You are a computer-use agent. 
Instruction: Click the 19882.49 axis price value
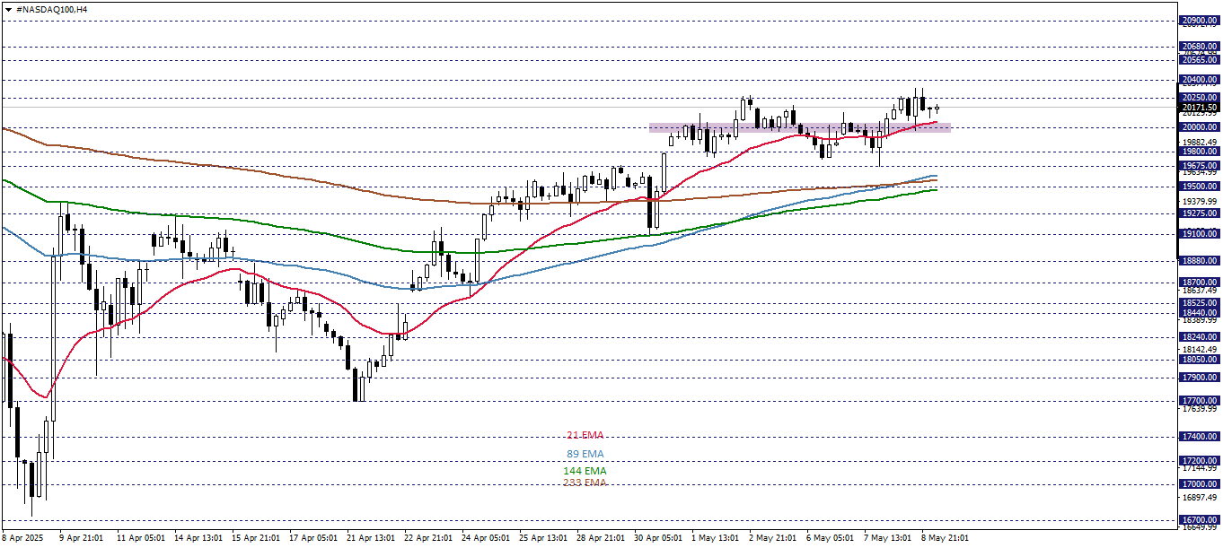[1200, 143]
